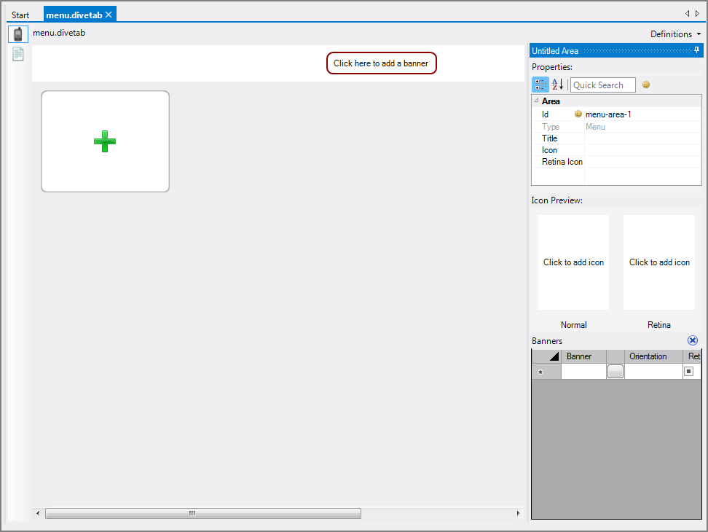Open the source view via document icon

17,53
